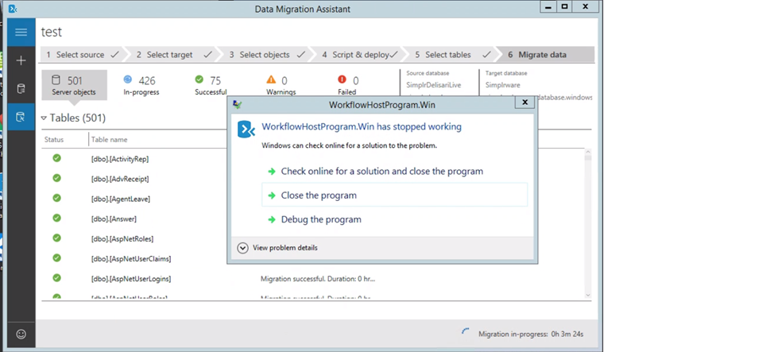
Task: Click the New project plus icon
Action: click(21, 60)
